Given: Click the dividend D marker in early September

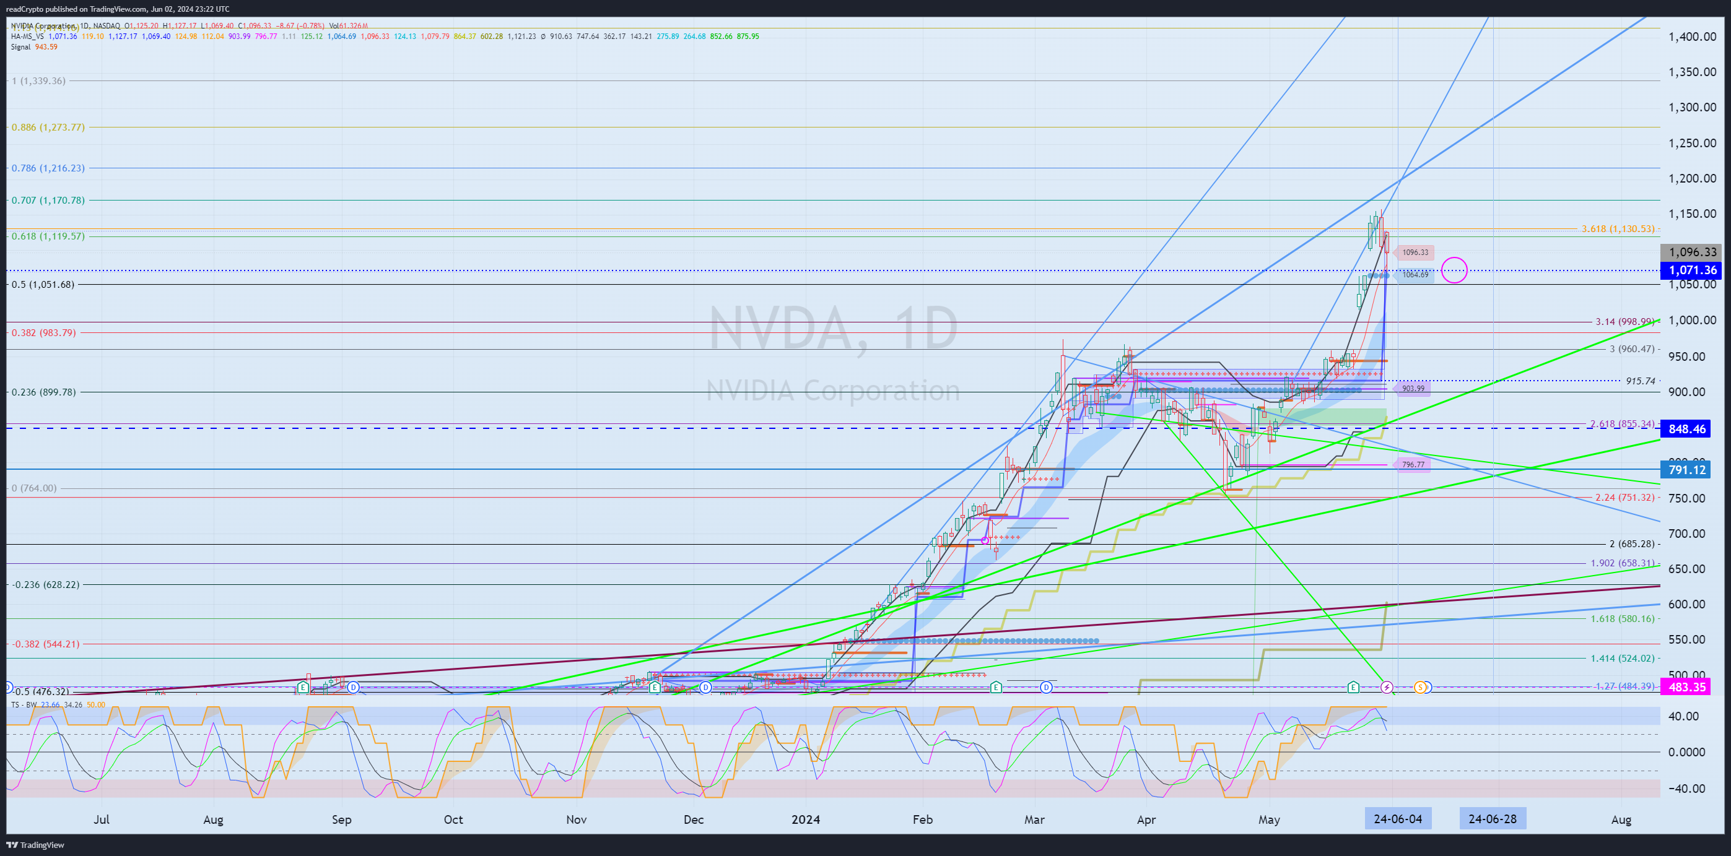Looking at the screenshot, I should tap(354, 688).
